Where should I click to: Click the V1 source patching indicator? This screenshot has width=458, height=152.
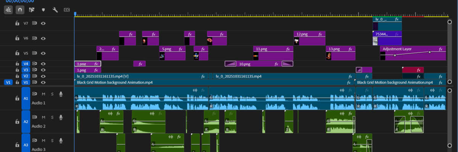point(8,82)
